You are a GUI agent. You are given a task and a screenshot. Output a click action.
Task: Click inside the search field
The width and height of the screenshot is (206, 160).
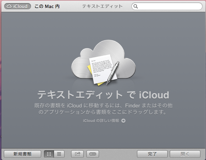[167, 6]
